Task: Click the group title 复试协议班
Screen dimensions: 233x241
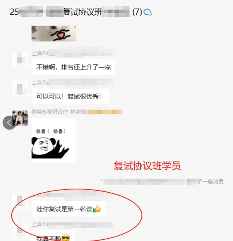Action: click(x=83, y=12)
